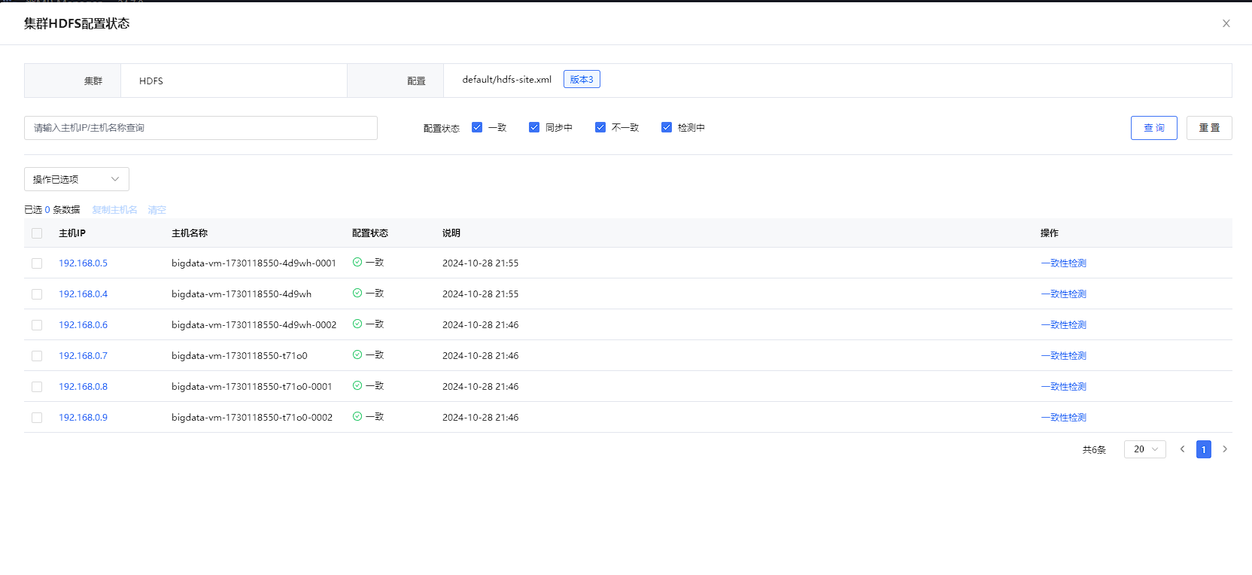Image resolution: width=1252 pixels, height=575 pixels.
Task: Toggle the 一致 status filter checkbox
Action: (x=477, y=127)
